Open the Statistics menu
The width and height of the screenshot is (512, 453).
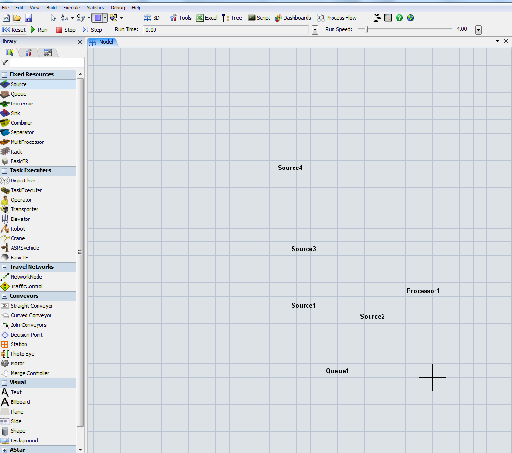click(95, 8)
